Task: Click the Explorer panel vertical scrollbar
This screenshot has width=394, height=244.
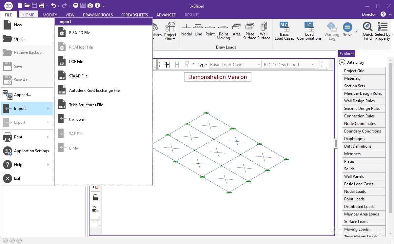Action: (x=390, y=138)
